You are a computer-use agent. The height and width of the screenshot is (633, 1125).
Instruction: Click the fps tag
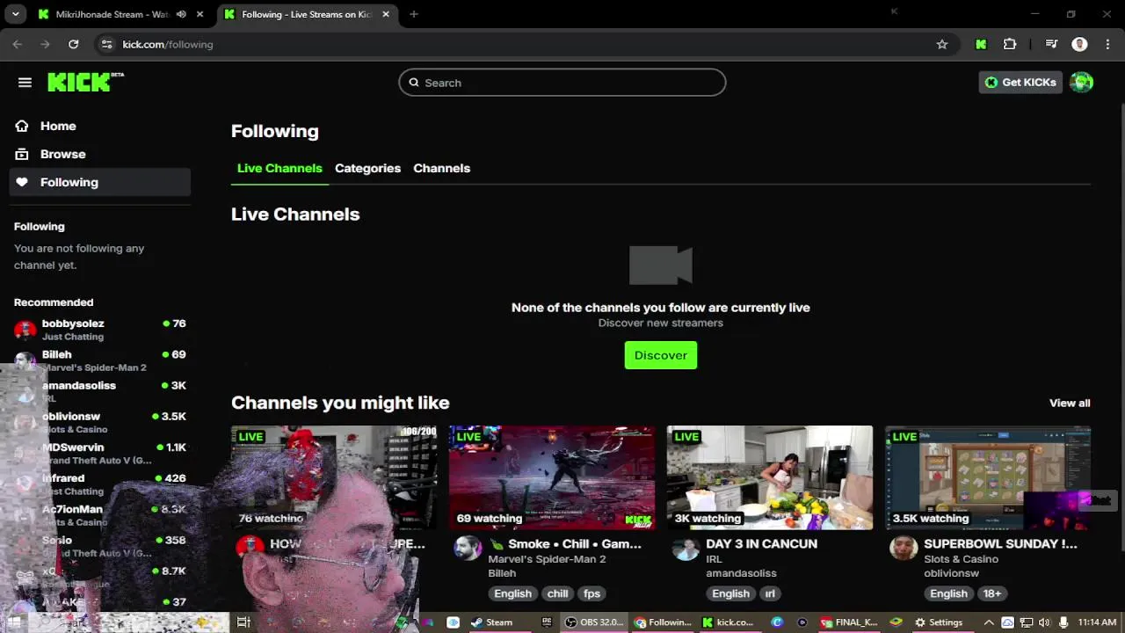(x=592, y=593)
